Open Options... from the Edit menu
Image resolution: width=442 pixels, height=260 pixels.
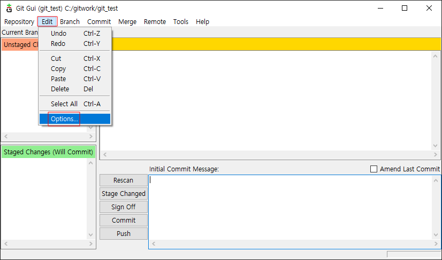tap(75, 119)
